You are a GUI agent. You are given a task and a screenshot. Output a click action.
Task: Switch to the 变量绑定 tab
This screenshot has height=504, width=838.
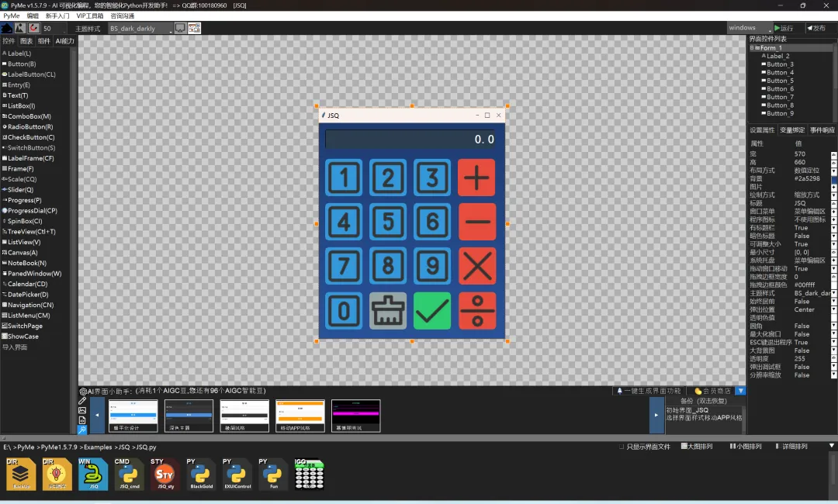click(792, 129)
